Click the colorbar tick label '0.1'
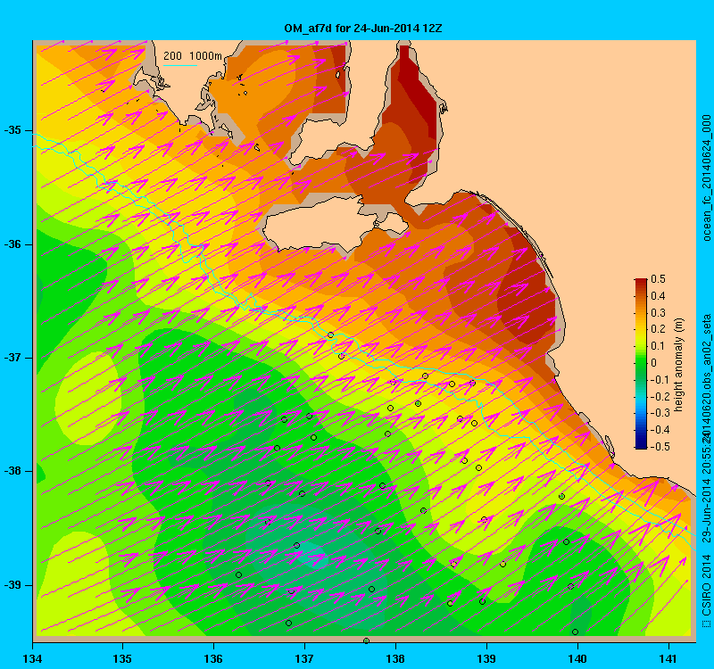 tap(659, 346)
